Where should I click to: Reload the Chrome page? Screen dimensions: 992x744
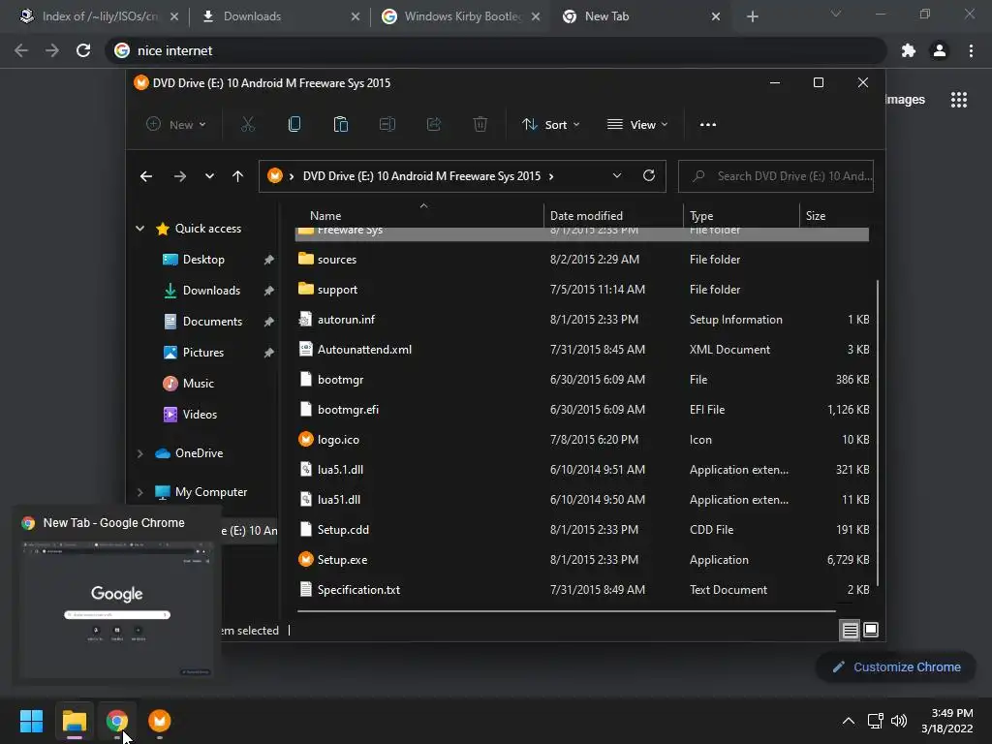click(x=83, y=50)
